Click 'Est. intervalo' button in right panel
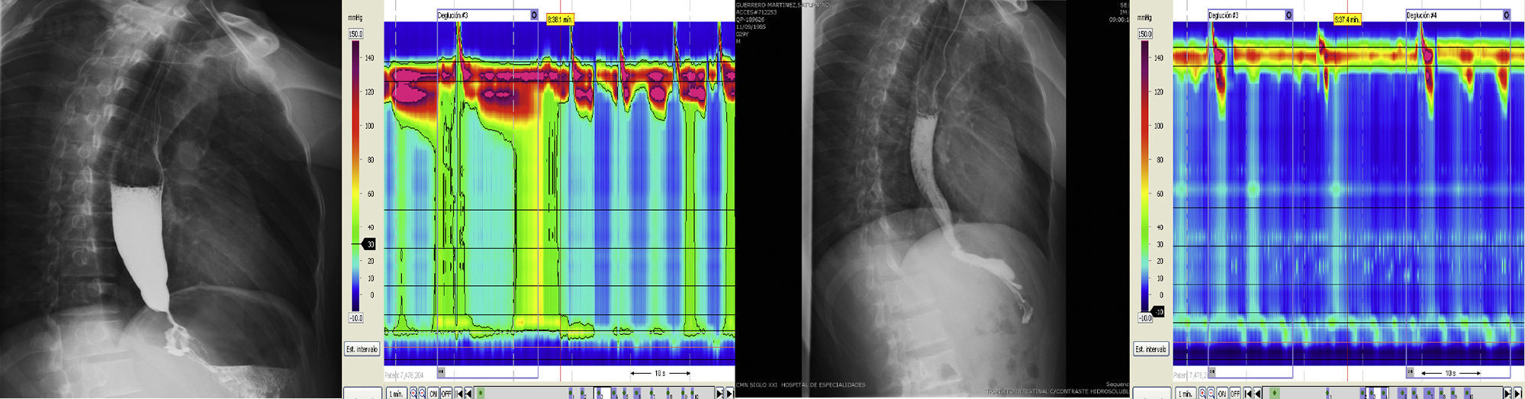Image resolution: width=1525 pixels, height=399 pixels. coord(1150,349)
